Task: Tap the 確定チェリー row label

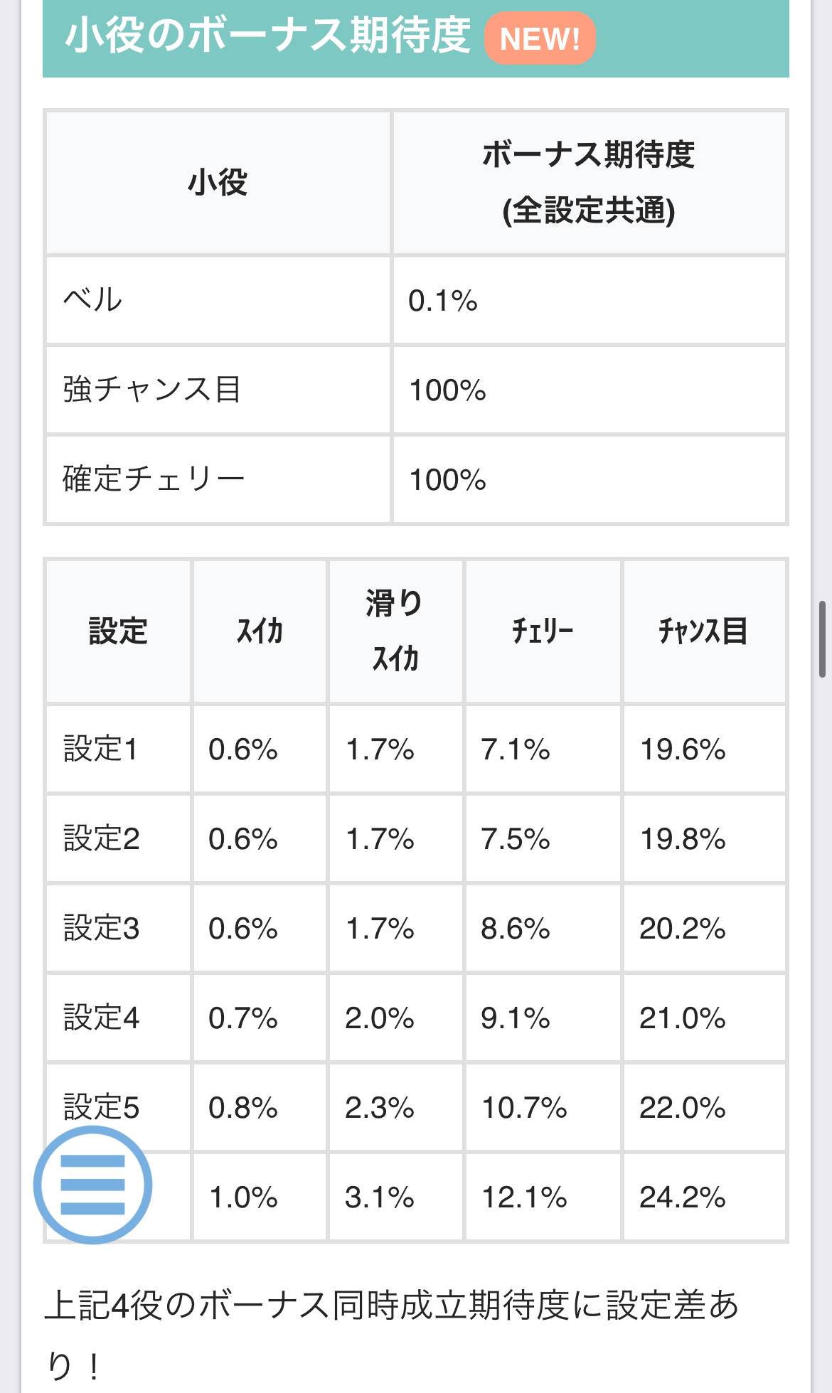Action: tap(154, 479)
